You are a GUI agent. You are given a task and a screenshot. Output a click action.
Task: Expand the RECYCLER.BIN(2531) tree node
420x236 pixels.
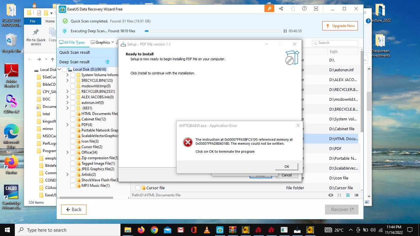[x=67, y=92]
